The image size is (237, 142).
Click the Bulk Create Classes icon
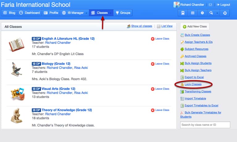click(182, 35)
